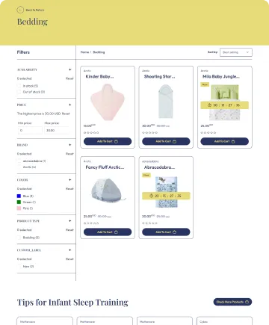Image resolution: width=269 pixels, height=325 pixels.
Task: Click the star rating under Abracadabra product
Action: click(149, 223)
